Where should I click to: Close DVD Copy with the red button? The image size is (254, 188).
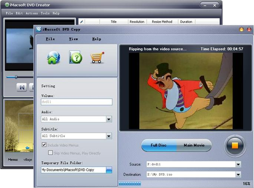point(249,29)
